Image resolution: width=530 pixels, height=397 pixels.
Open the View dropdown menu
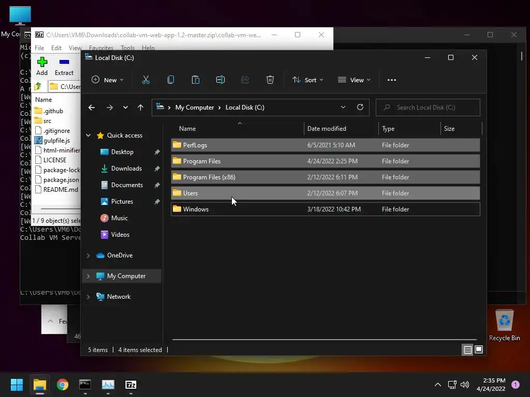click(x=354, y=80)
